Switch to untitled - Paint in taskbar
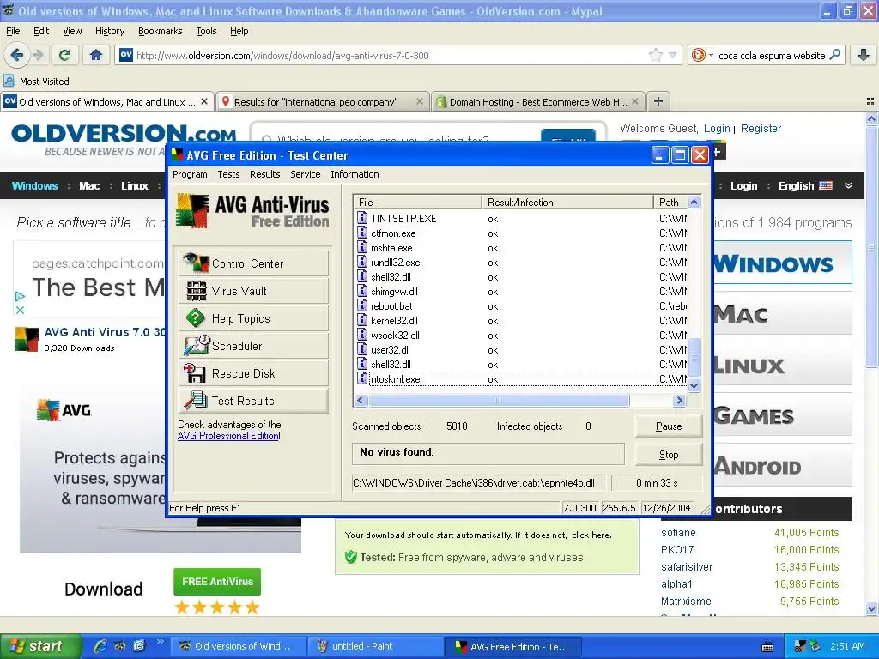The height and width of the screenshot is (659, 879). pos(374,646)
